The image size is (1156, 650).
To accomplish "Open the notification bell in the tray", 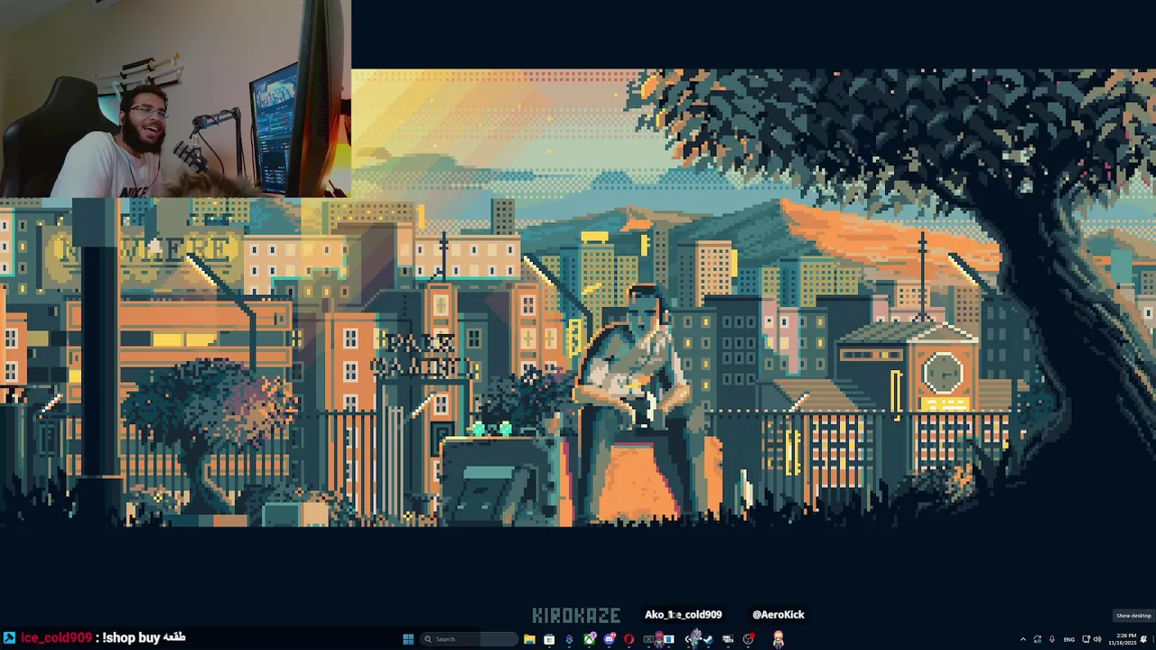I will click(x=1143, y=639).
